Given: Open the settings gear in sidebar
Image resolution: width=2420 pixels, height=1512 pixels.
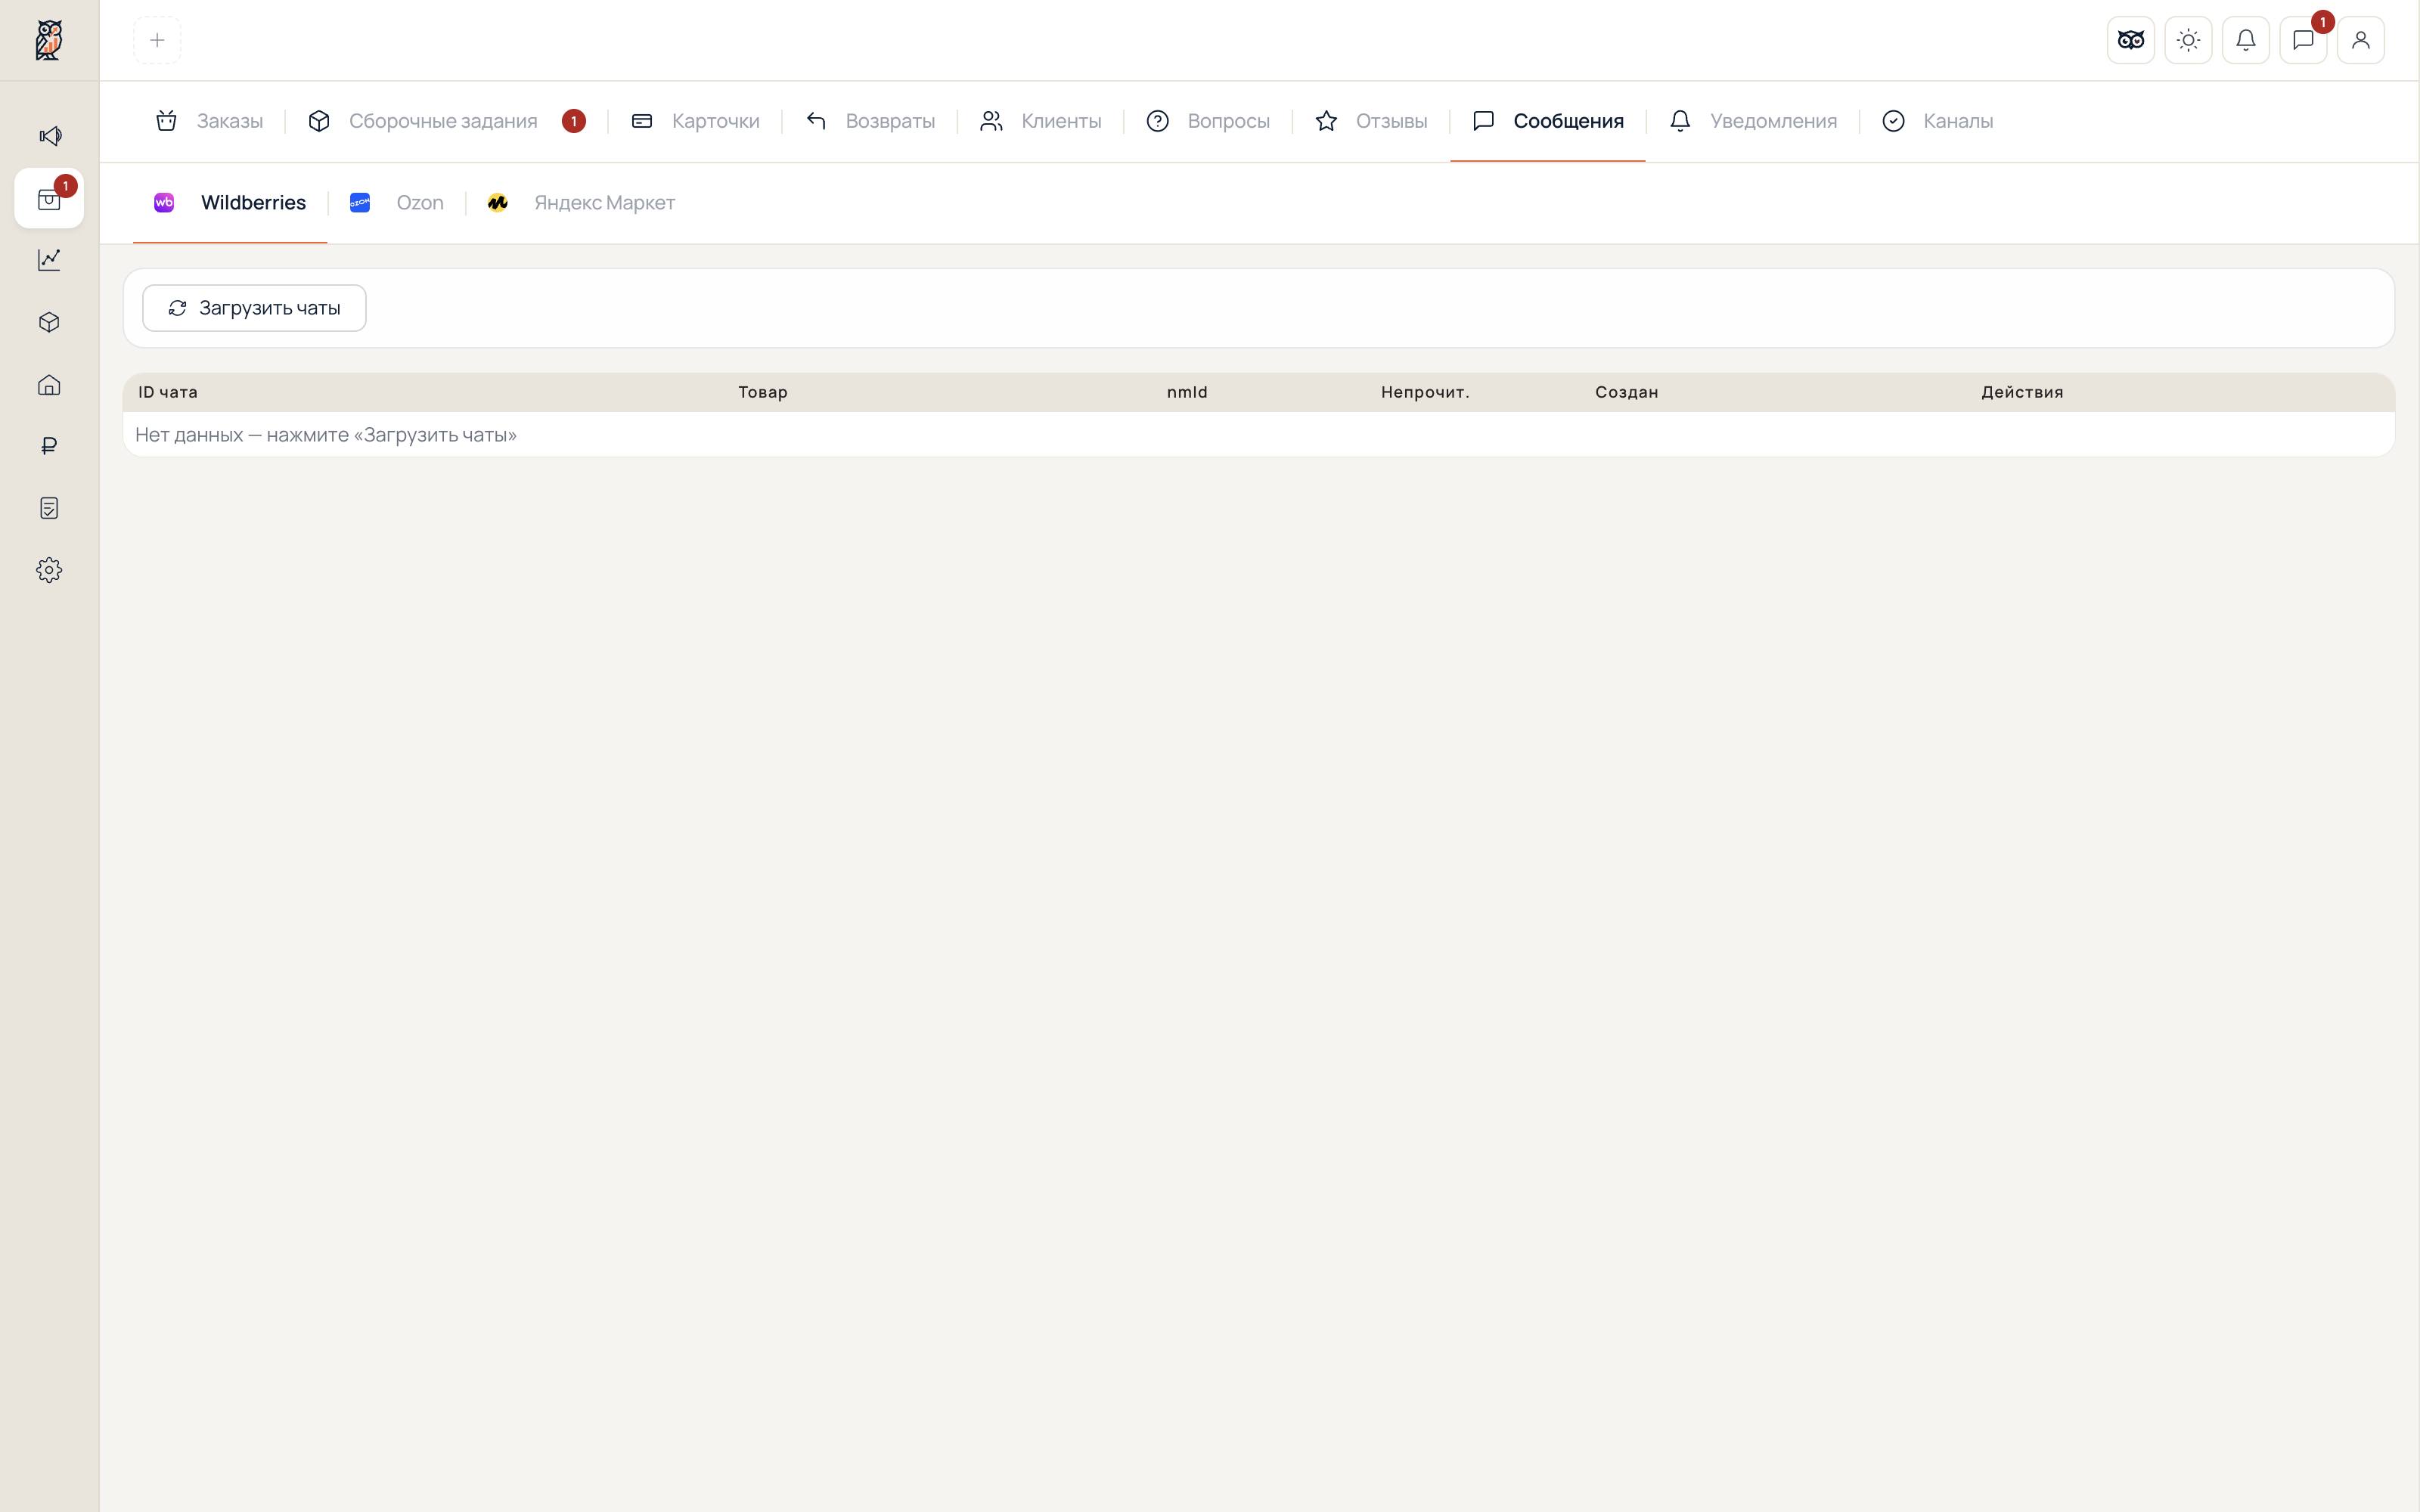Looking at the screenshot, I should (49, 570).
